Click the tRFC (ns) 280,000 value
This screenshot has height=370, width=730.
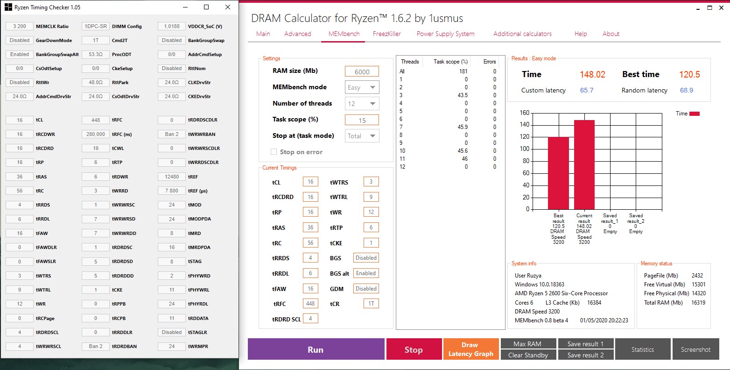click(x=96, y=134)
